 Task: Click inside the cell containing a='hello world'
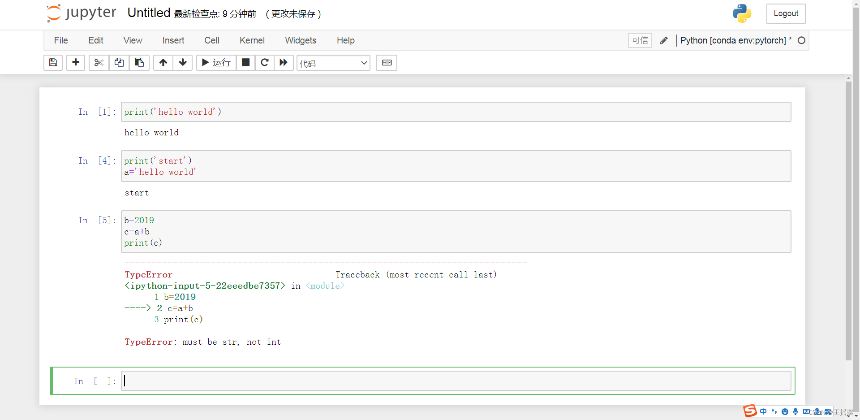[x=456, y=166]
